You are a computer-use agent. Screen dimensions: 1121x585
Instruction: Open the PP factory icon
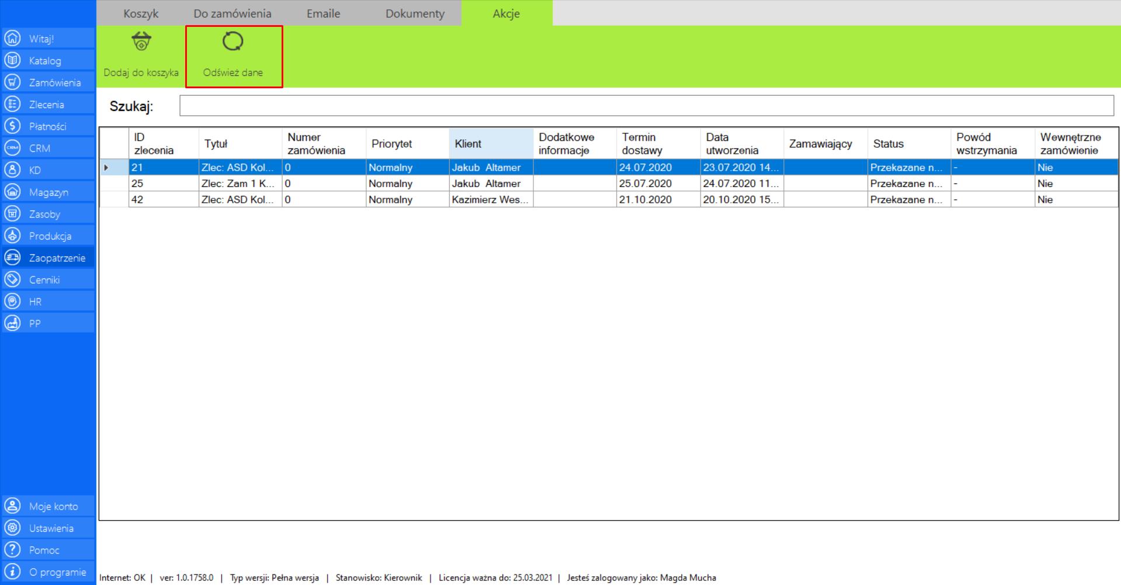pyautogui.click(x=12, y=323)
